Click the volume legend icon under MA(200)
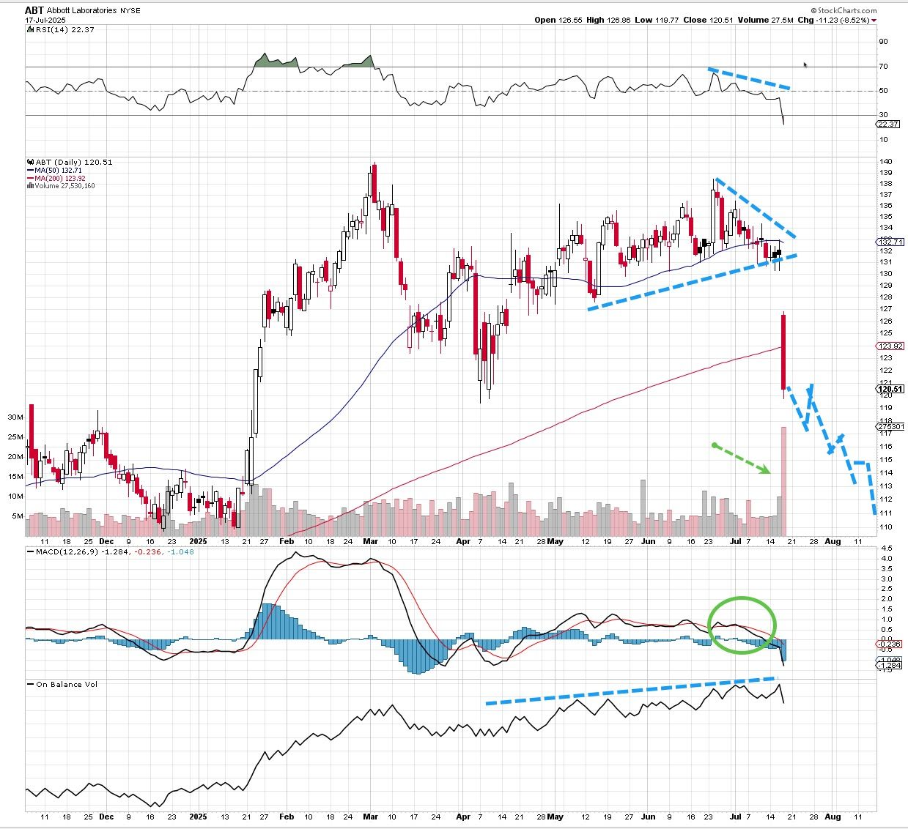Viewport: 908px width, 829px height. [29, 186]
